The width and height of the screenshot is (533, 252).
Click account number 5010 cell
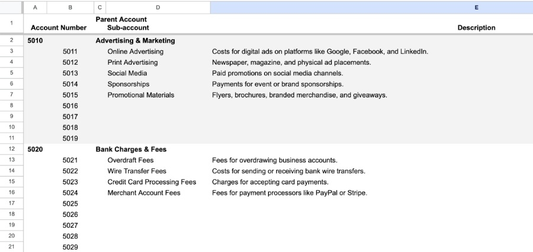coord(36,41)
